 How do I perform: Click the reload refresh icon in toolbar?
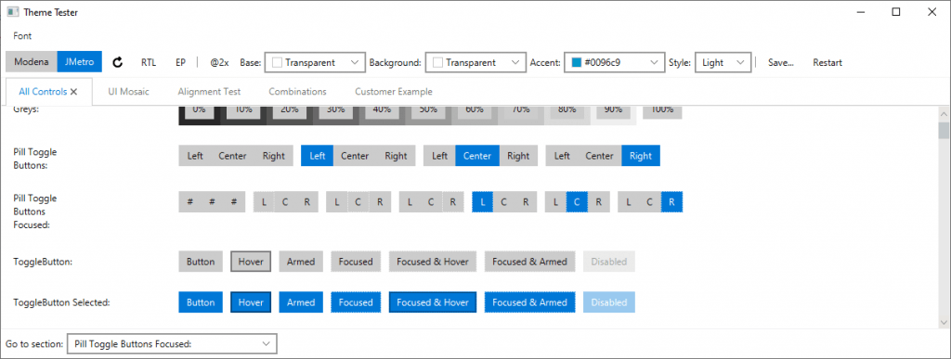click(x=118, y=62)
